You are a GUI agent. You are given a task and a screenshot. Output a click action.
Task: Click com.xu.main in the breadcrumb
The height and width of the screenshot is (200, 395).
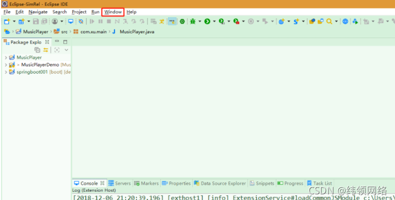coord(93,32)
